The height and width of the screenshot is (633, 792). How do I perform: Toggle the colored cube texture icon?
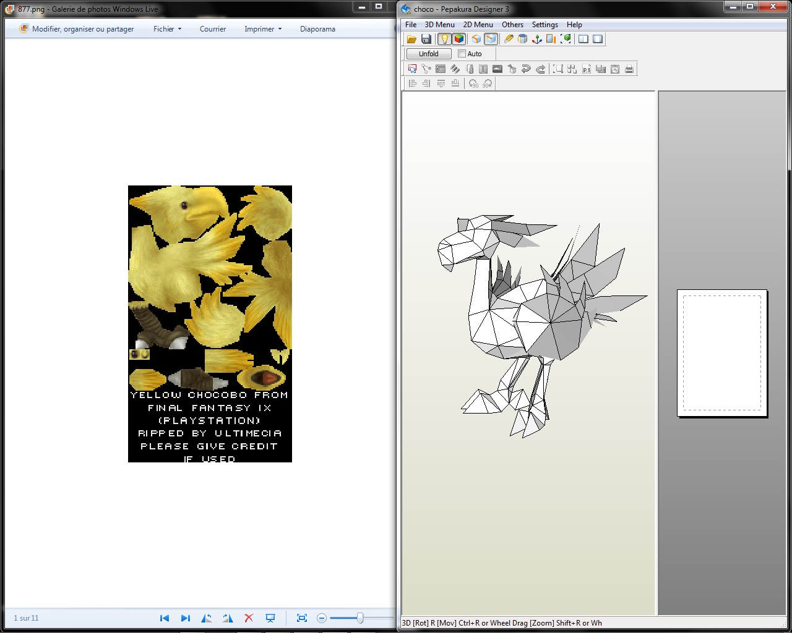click(458, 39)
